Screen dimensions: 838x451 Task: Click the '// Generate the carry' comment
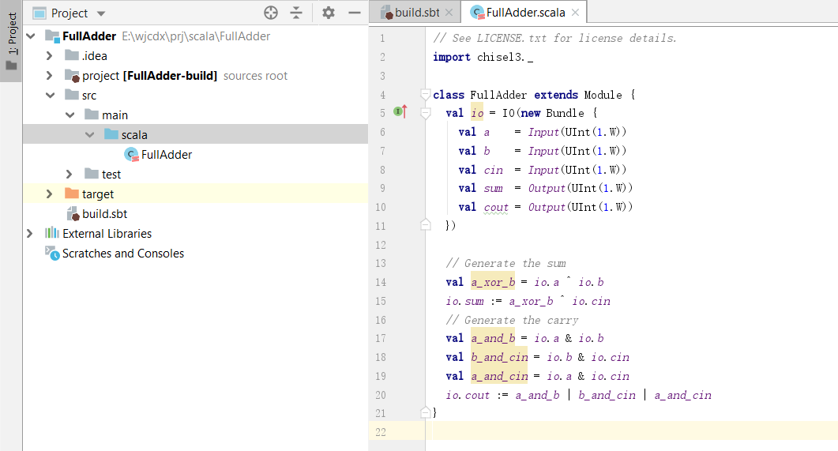coord(512,320)
